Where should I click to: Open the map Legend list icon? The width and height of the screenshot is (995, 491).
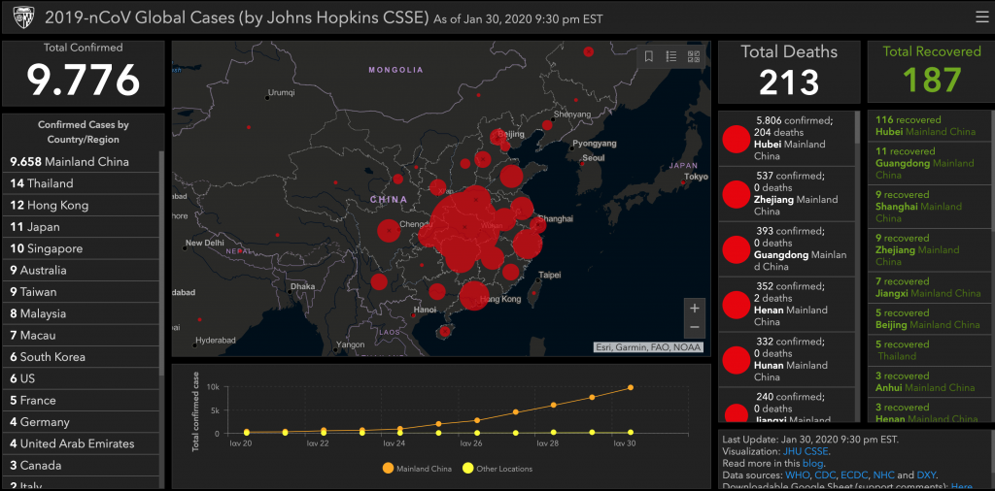tap(671, 56)
